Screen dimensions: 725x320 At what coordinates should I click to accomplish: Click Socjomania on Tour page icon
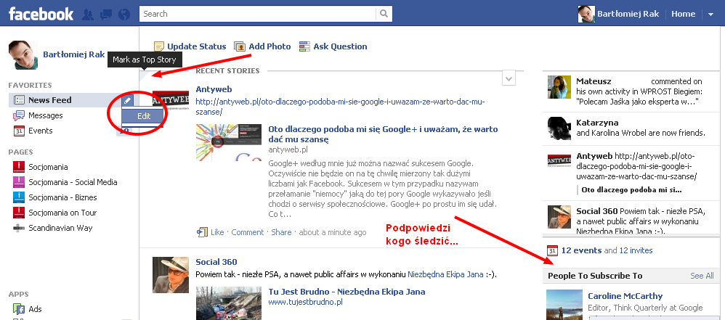18,213
